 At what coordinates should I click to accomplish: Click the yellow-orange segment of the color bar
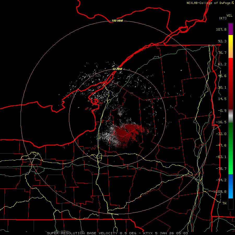[231, 46]
